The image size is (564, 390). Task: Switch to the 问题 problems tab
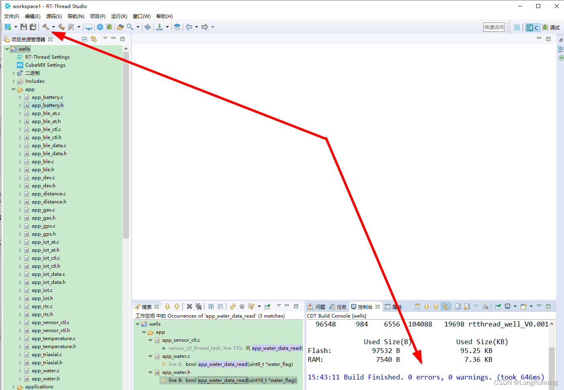pos(317,307)
